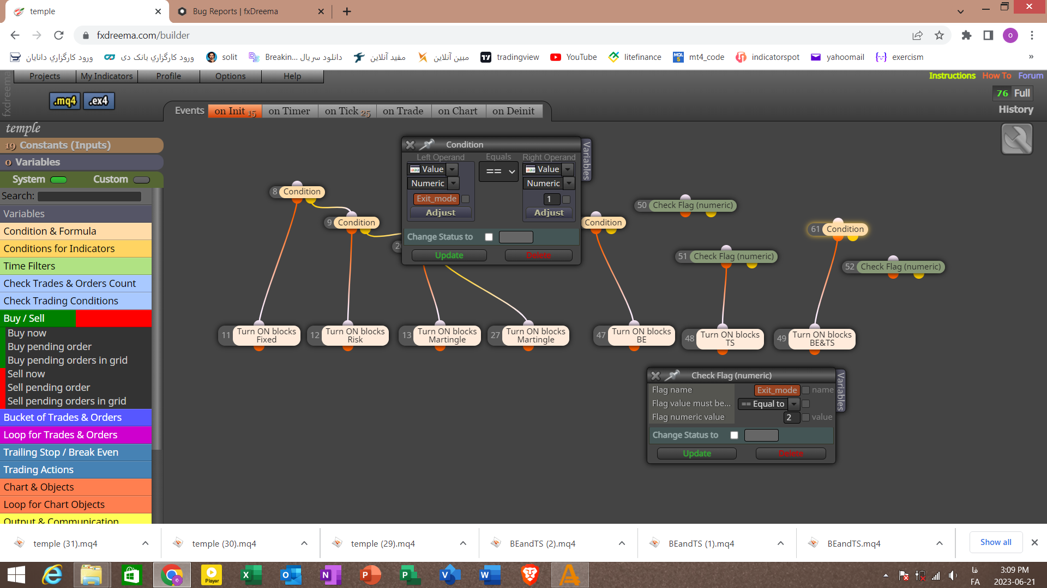Expand the Chrome tab search chevron
Screen dimensions: 1047x588
pyautogui.click(x=960, y=11)
